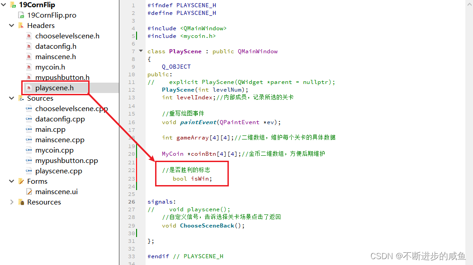Image resolution: width=473 pixels, height=265 pixels.
Task: Click the 19CornFlip.pro file icon
Action: pos(21,15)
